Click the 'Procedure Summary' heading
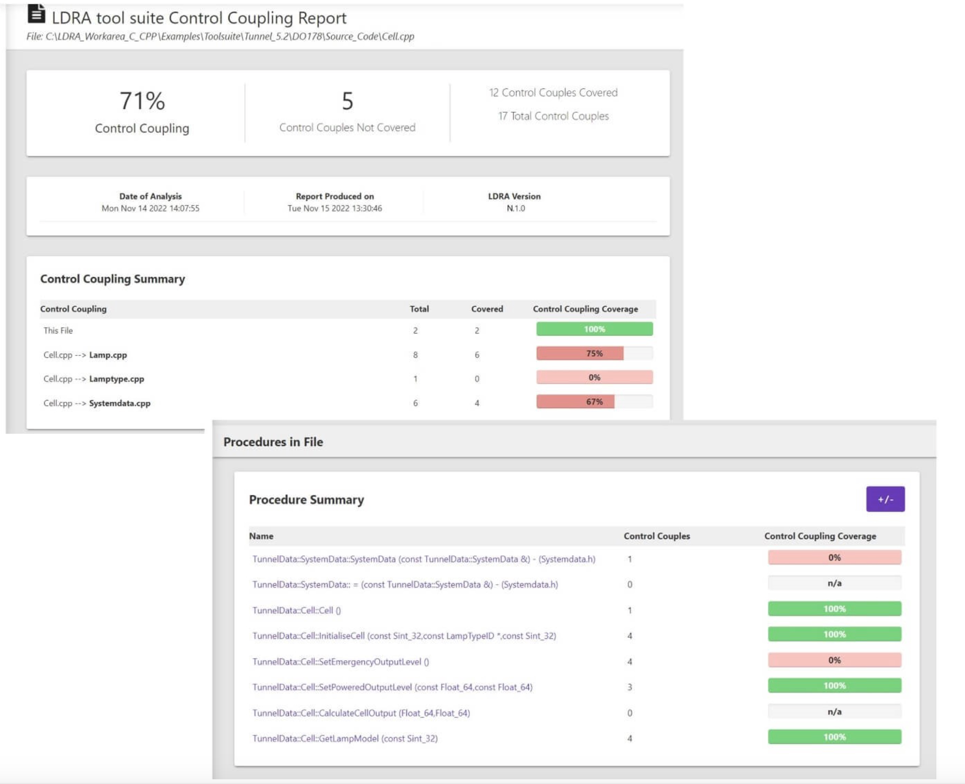This screenshot has width=965, height=784. tap(306, 500)
